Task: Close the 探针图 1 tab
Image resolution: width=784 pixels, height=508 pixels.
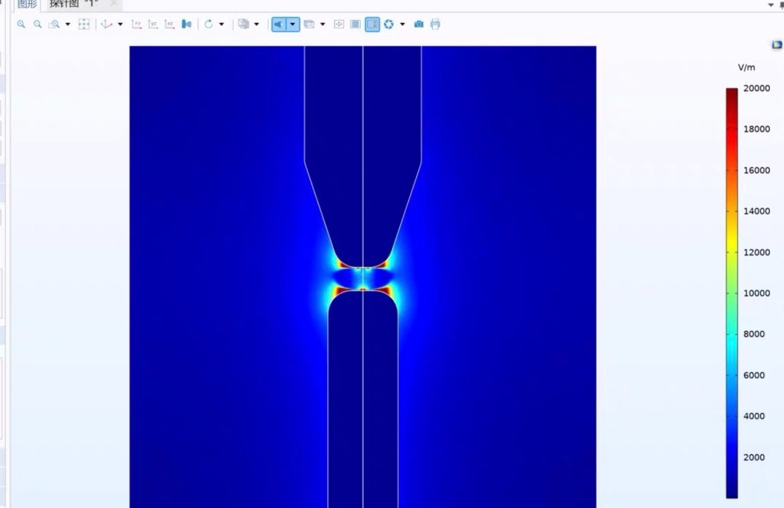Action: pyautogui.click(x=113, y=3)
